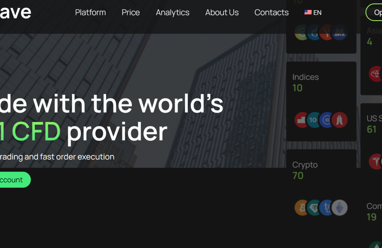Open the Contacts page
Image resolution: width=382 pixels, height=248 pixels.
(271, 12)
